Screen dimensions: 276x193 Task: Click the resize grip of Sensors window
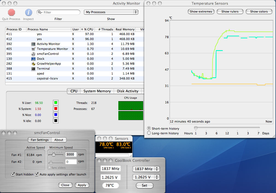coord(131,155)
